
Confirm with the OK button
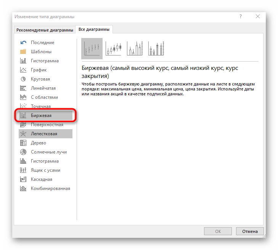click(218, 231)
